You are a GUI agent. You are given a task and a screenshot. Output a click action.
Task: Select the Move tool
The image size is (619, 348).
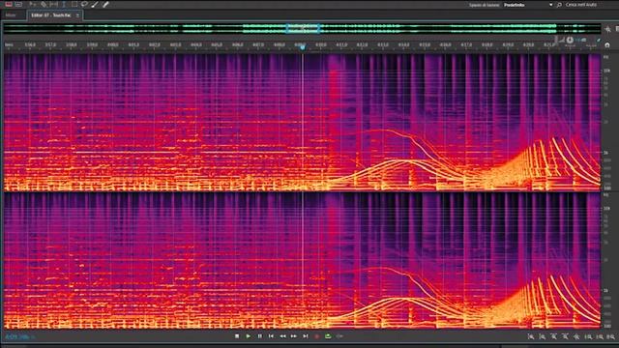pos(33,4)
